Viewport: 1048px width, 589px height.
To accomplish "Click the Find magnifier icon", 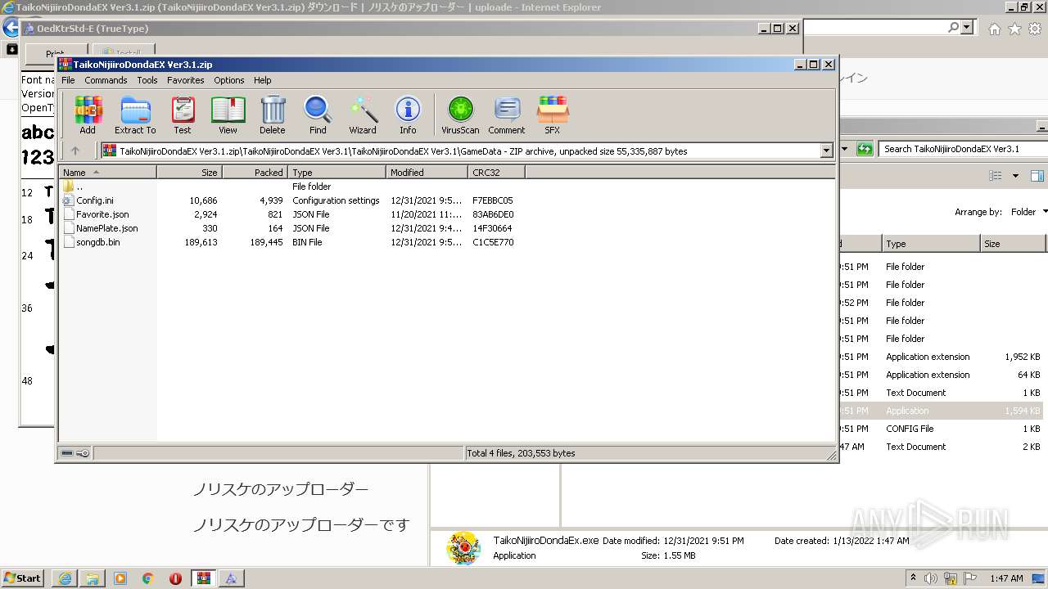I will (x=318, y=115).
